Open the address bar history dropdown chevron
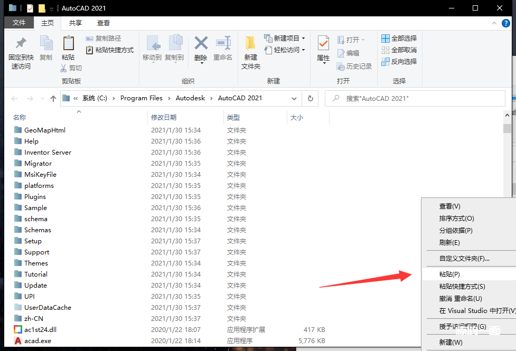 click(294, 98)
